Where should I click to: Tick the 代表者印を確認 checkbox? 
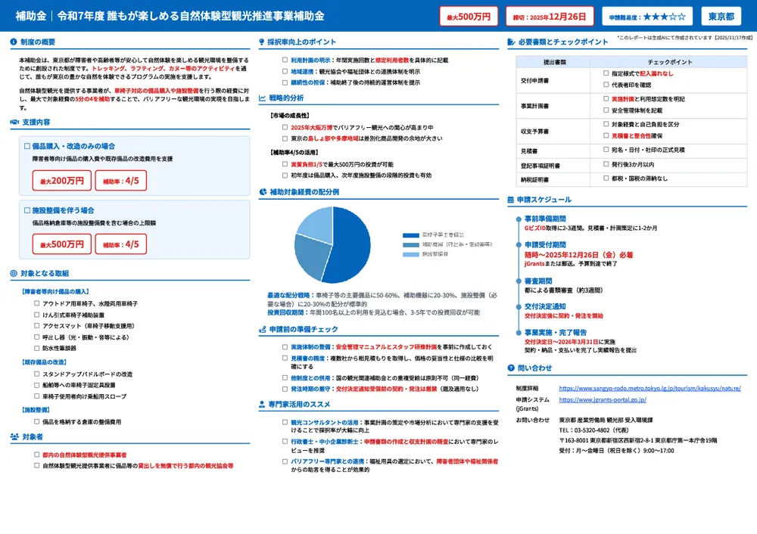[606, 85]
